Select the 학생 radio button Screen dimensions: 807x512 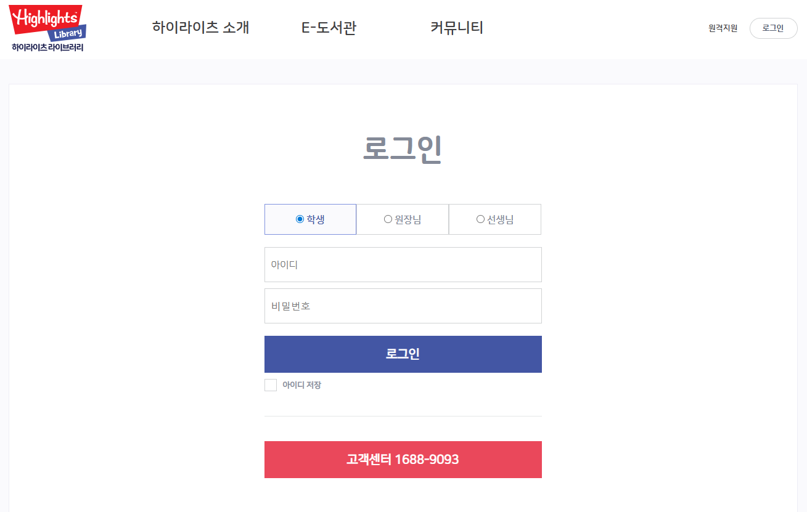click(300, 219)
